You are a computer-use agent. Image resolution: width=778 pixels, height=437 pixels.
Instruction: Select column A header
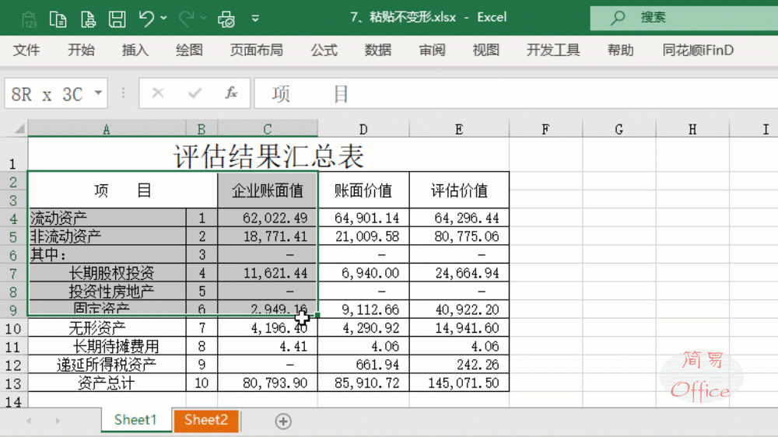[x=107, y=129]
